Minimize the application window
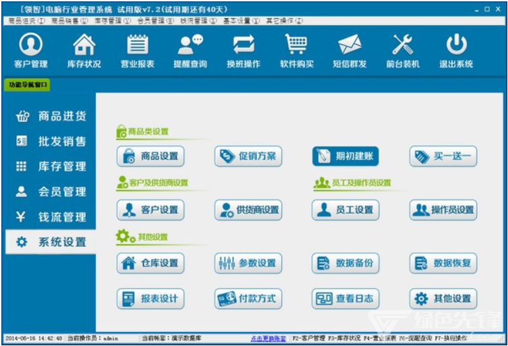508x346 pixels. tap(477, 9)
